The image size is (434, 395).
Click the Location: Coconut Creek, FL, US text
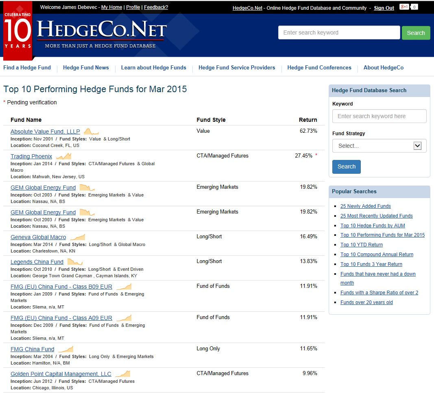tap(45, 146)
